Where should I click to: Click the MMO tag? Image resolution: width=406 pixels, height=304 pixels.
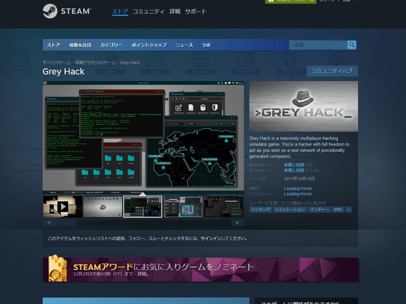pyautogui.click(x=338, y=210)
